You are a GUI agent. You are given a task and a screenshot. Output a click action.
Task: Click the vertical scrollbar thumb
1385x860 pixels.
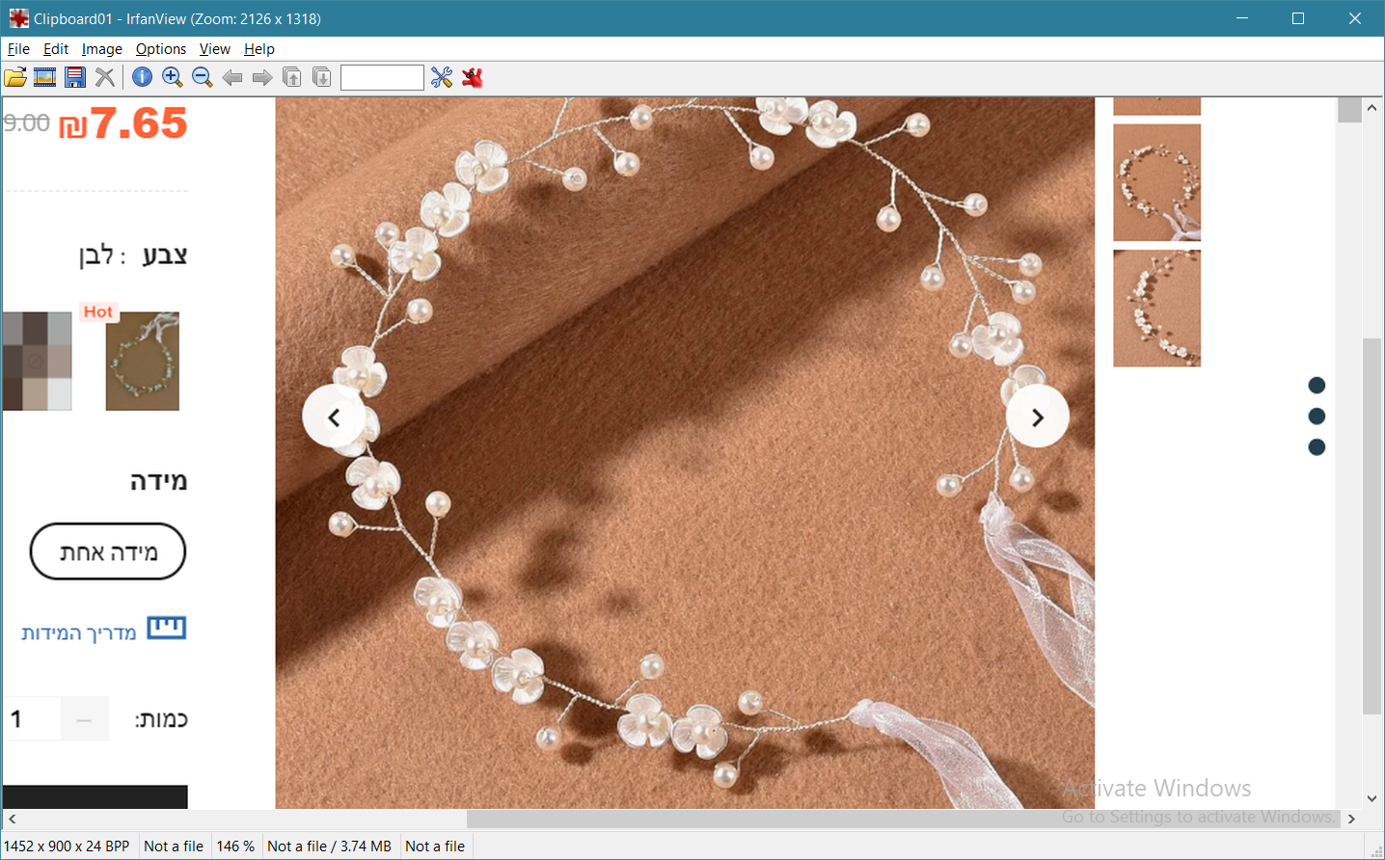(1372, 526)
